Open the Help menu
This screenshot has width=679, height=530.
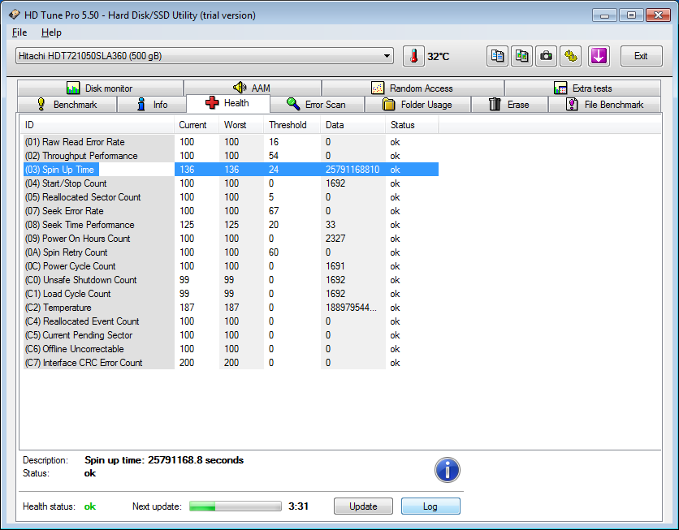point(51,32)
